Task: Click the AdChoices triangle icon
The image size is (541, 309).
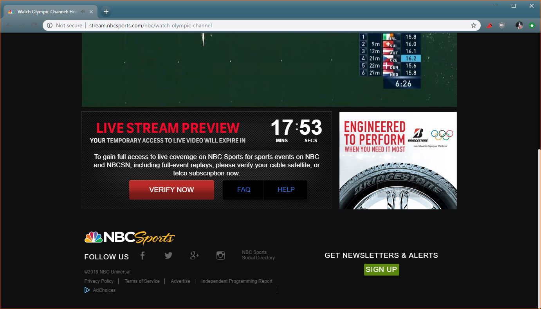Action: coord(87,290)
